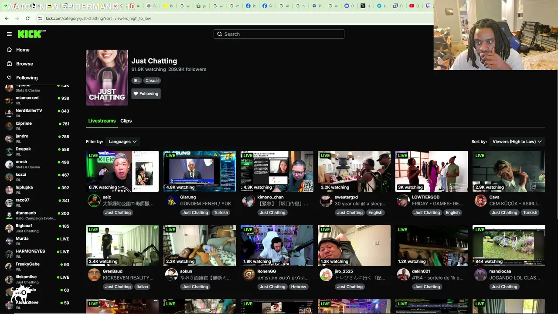
Task: Click "kozzi" in the following list
Action: click(21, 174)
